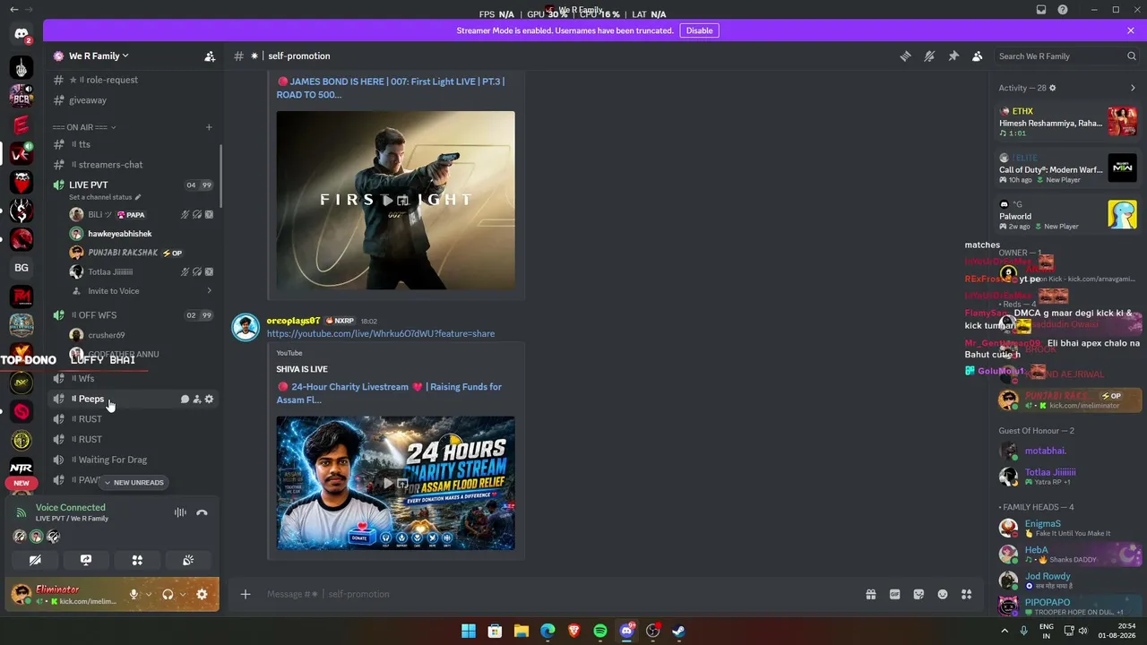Toggle notification settings bell in channel header
Screen dimensions: 1147x645
click(929, 56)
